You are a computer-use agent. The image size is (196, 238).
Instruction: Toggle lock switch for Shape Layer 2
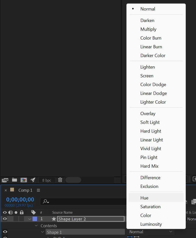point(22,219)
